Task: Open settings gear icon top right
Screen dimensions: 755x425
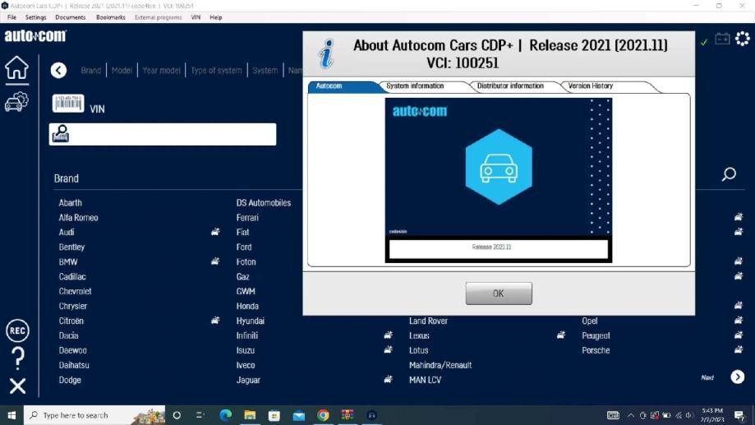Action: pos(743,39)
